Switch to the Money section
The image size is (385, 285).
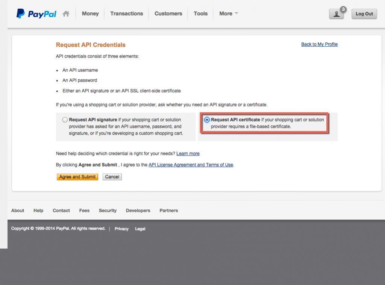click(x=90, y=14)
